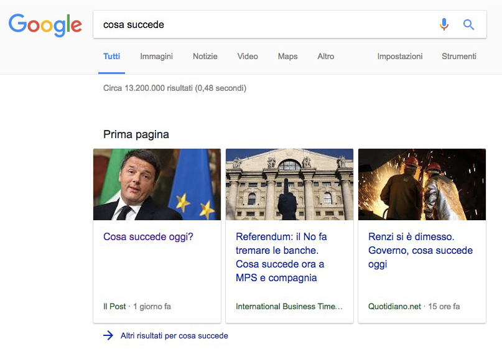This screenshot has height=354, width=502.
Task: Go to the Video tab
Action: [248, 56]
